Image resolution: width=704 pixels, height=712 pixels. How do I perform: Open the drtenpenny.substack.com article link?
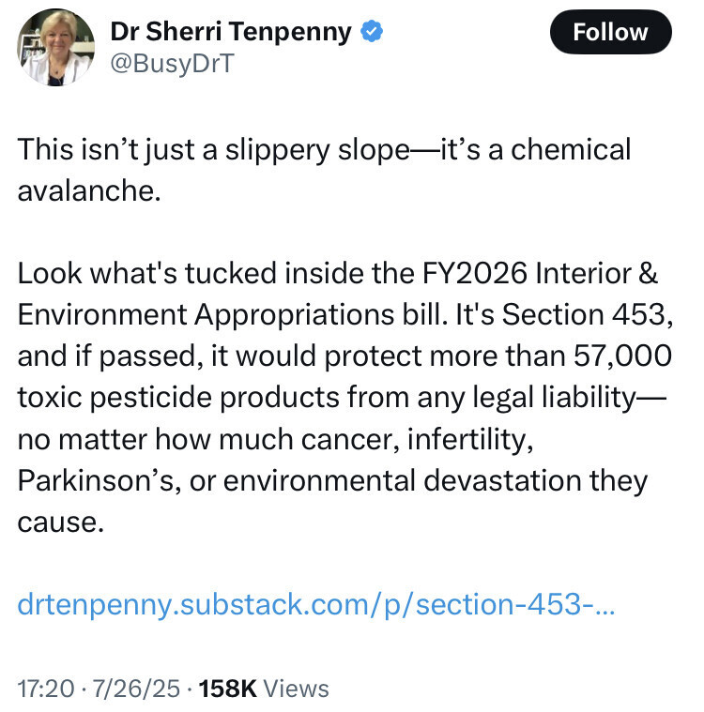[x=316, y=603]
